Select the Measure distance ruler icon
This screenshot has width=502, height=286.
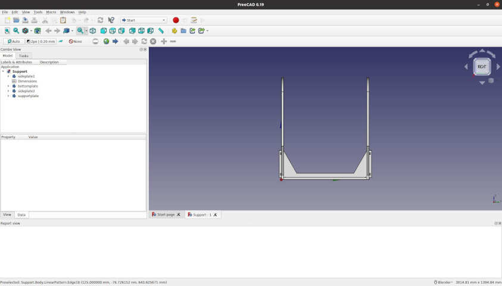pos(161,31)
